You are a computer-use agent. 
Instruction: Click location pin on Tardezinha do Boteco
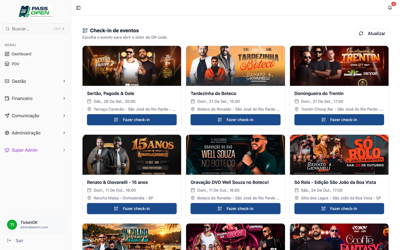[193, 109]
